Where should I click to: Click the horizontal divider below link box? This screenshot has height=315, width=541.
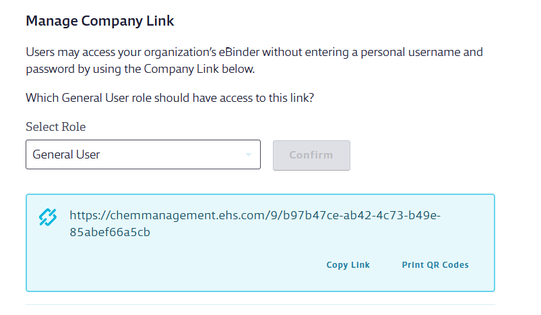[x=260, y=304]
